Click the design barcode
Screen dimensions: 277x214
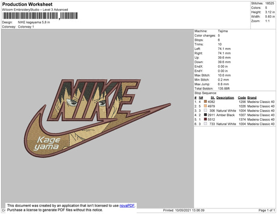tap(40, 16)
